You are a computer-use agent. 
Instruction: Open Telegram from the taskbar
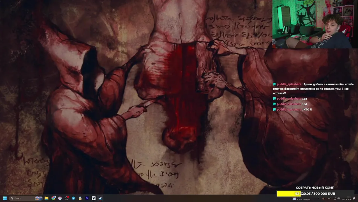tap(73, 198)
